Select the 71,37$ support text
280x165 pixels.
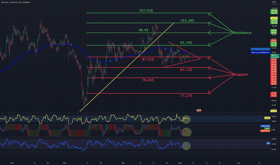[x=186, y=96]
